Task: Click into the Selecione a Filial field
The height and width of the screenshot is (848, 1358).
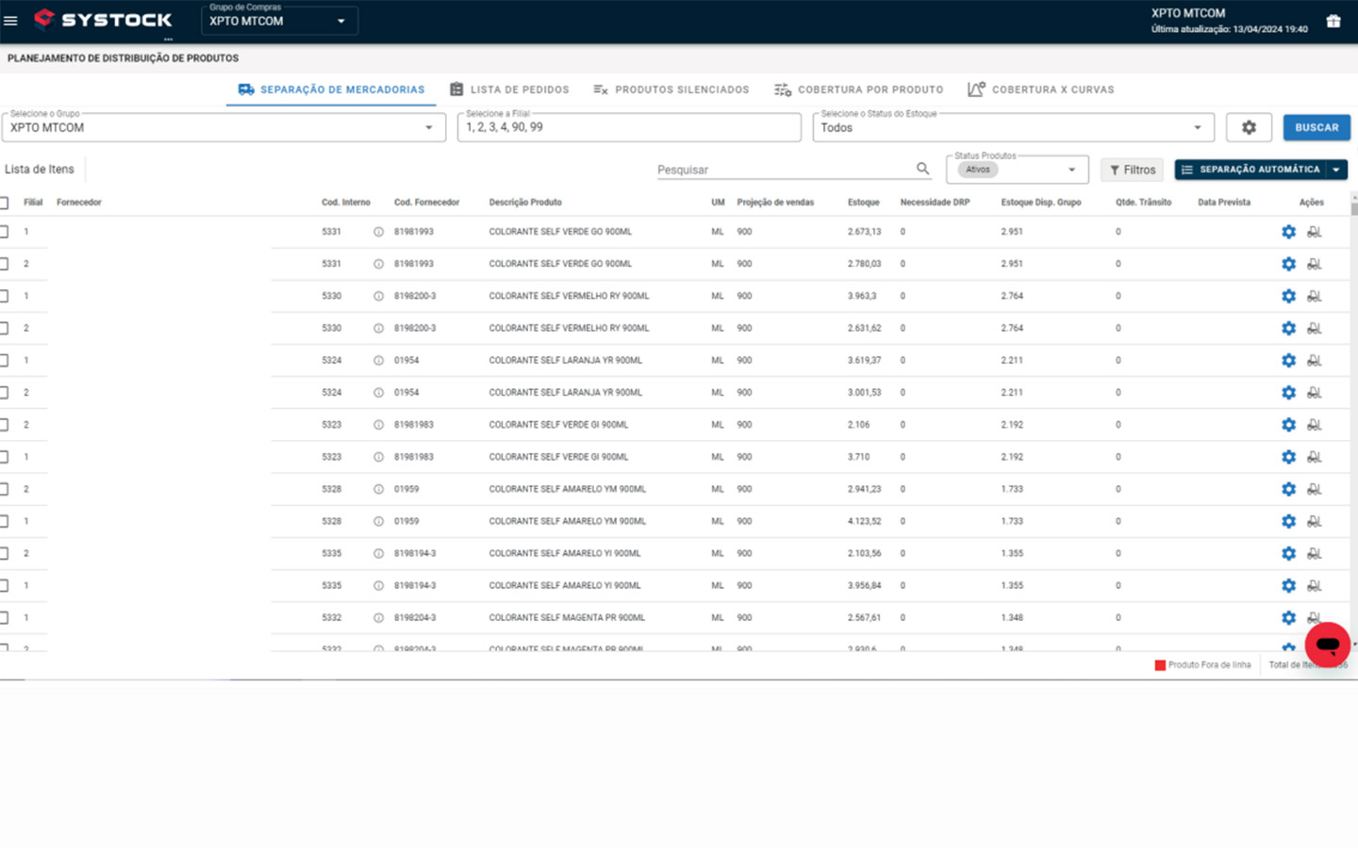Action: point(629,127)
